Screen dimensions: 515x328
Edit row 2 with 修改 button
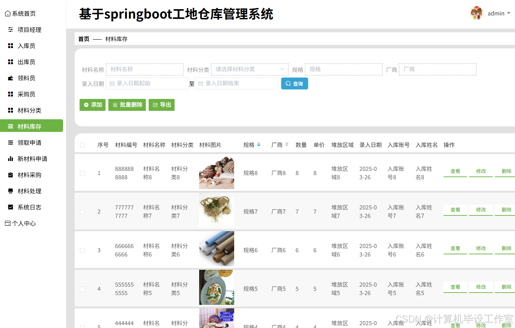tap(481, 210)
